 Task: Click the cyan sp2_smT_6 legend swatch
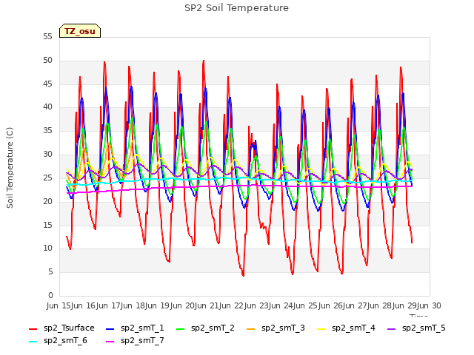(33, 342)
